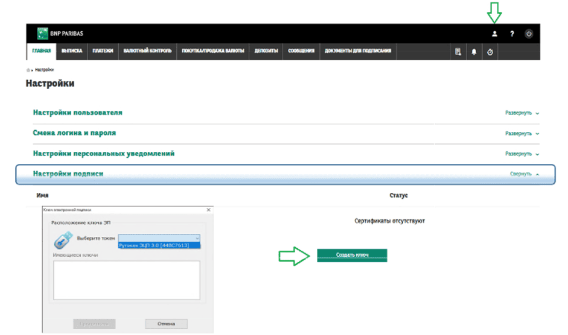The width and height of the screenshot is (568, 335).
Task: Expand the Настройки пользователя section
Action: pyautogui.click(x=522, y=113)
